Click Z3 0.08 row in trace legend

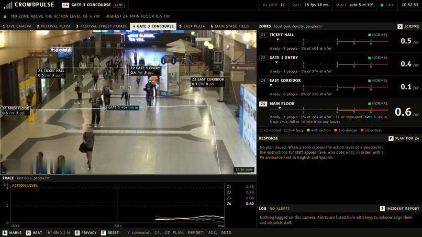240,198
